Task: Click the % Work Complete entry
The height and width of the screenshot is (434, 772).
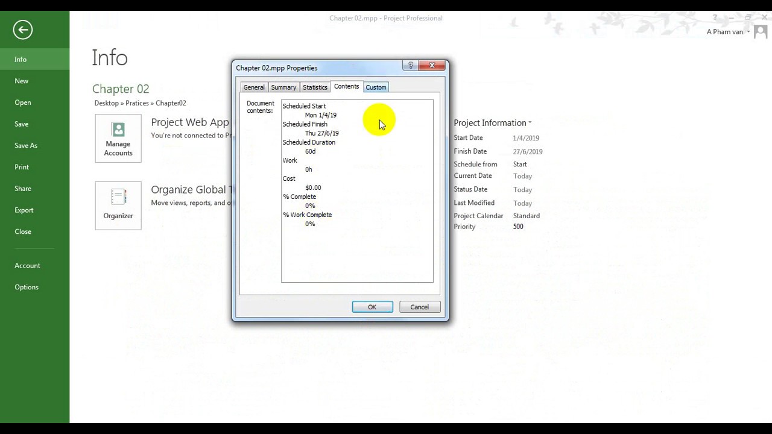Action: coord(307,215)
